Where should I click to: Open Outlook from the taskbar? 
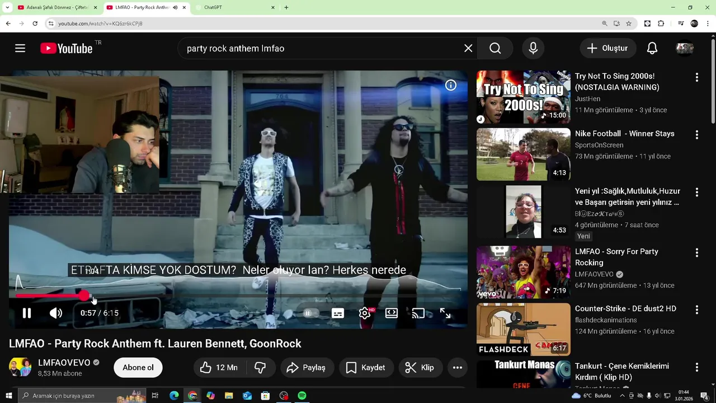coord(247,396)
